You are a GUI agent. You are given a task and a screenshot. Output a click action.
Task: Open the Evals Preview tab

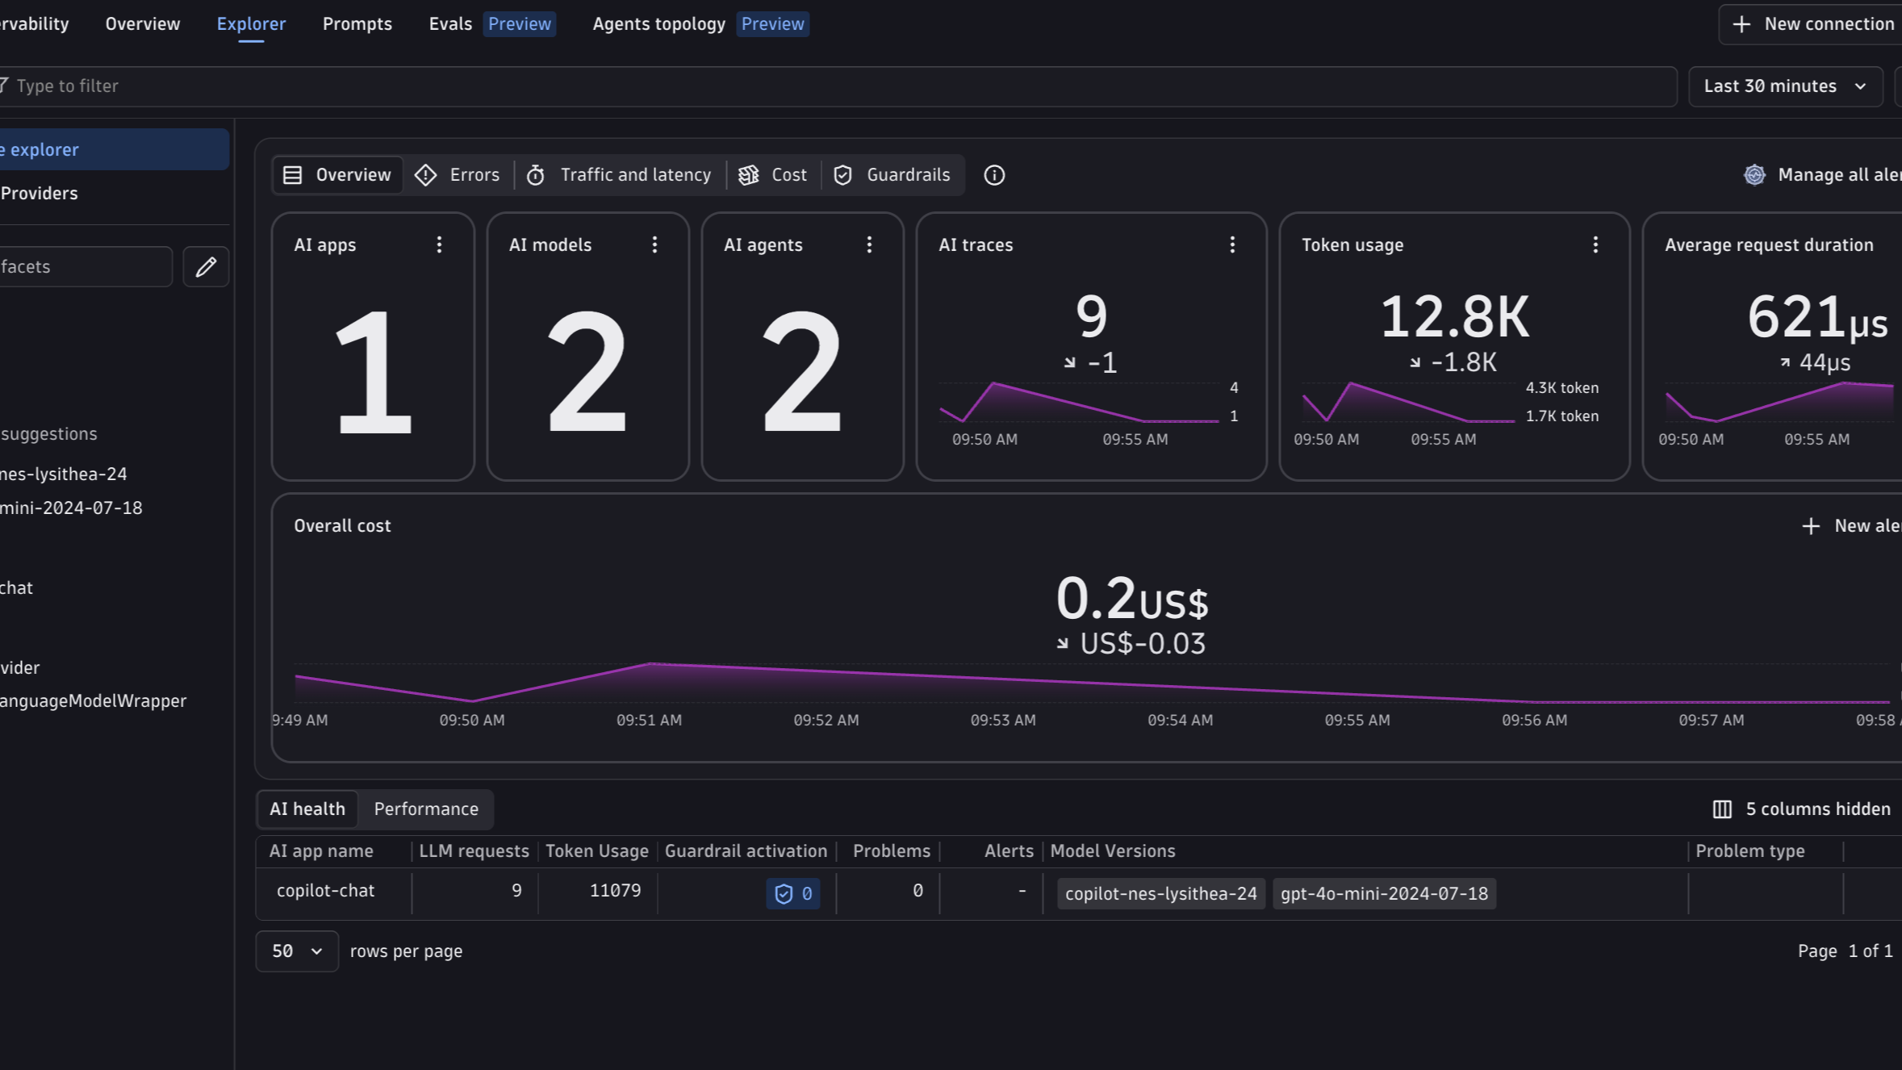coord(491,24)
